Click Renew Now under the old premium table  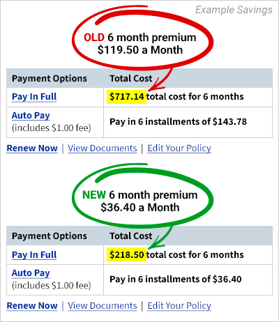[32, 148]
